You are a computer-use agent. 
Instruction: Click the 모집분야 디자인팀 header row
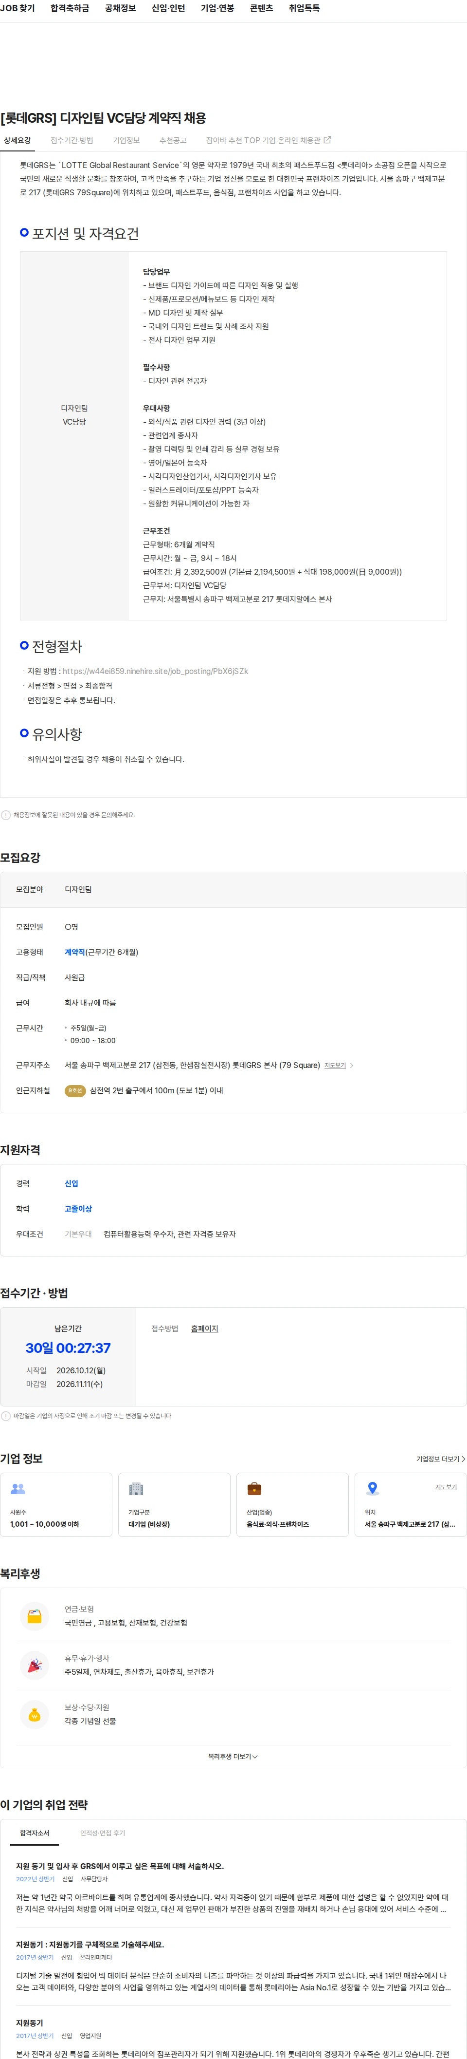point(233,889)
